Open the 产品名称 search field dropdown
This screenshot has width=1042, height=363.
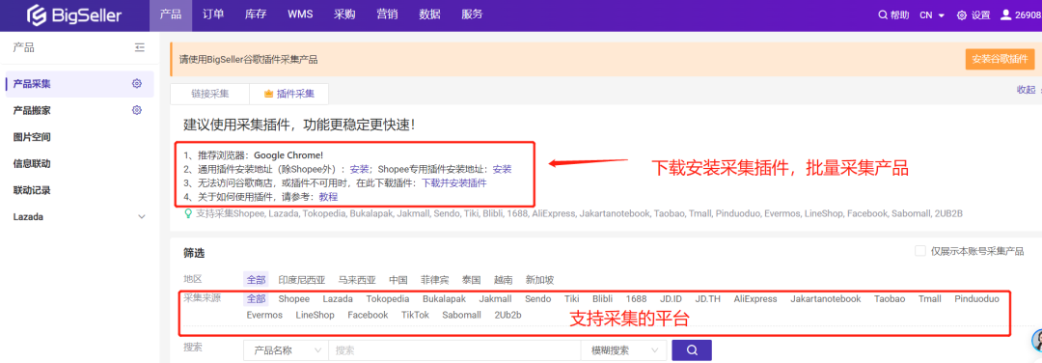286,350
